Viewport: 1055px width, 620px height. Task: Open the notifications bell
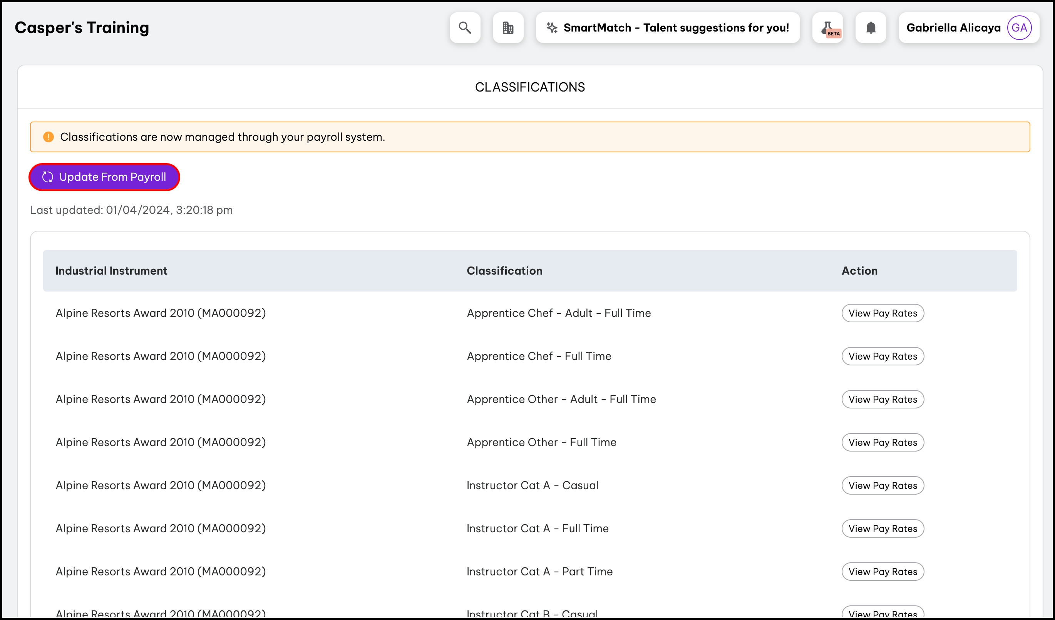pos(870,28)
